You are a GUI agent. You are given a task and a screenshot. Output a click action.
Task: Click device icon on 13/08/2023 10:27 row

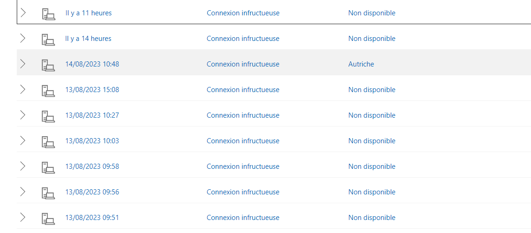point(48,116)
